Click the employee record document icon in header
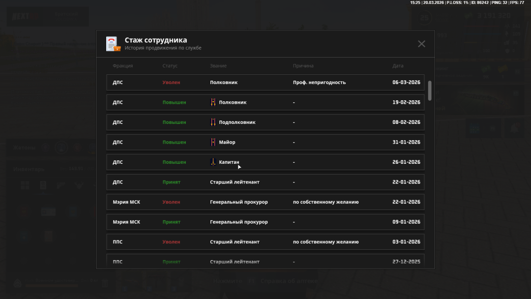The height and width of the screenshot is (299, 531). 113,44
